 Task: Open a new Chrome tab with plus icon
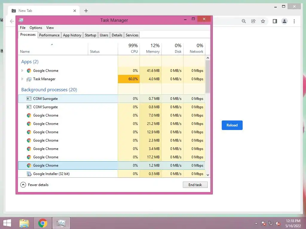pos(86,11)
